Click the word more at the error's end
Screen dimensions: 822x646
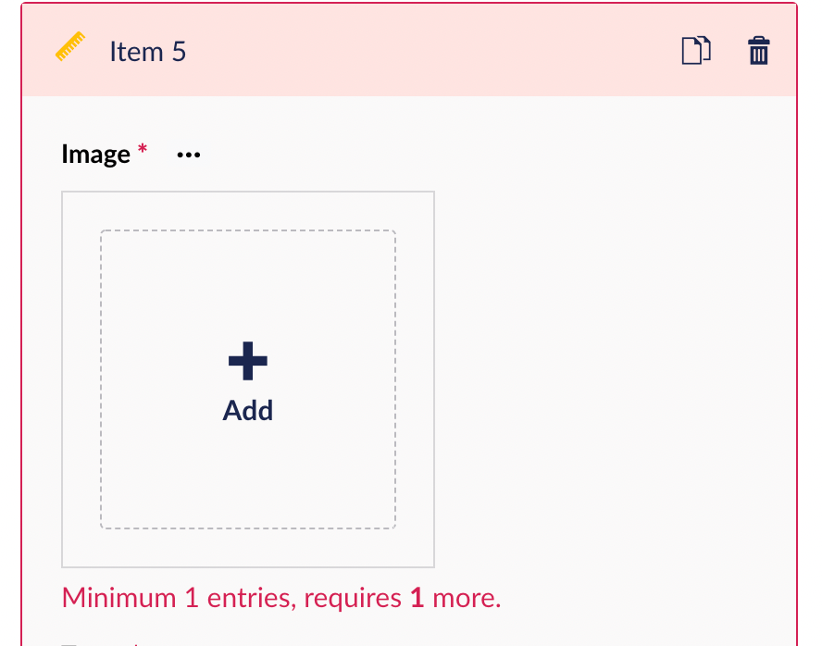point(467,599)
